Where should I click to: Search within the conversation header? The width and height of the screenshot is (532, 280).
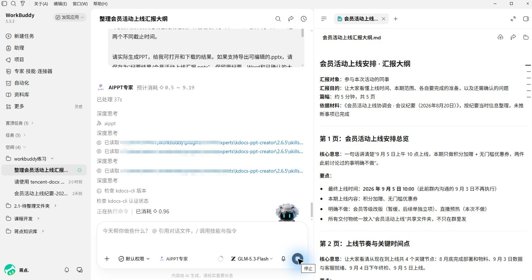(278, 19)
